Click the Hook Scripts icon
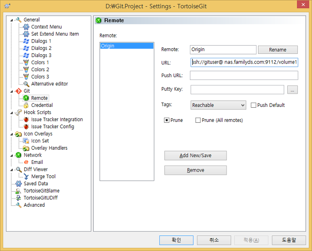The width and height of the screenshot is (312, 251). click(19, 112)
